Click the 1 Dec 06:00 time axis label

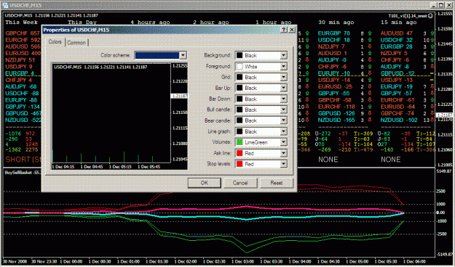click(x=415, y=261)
